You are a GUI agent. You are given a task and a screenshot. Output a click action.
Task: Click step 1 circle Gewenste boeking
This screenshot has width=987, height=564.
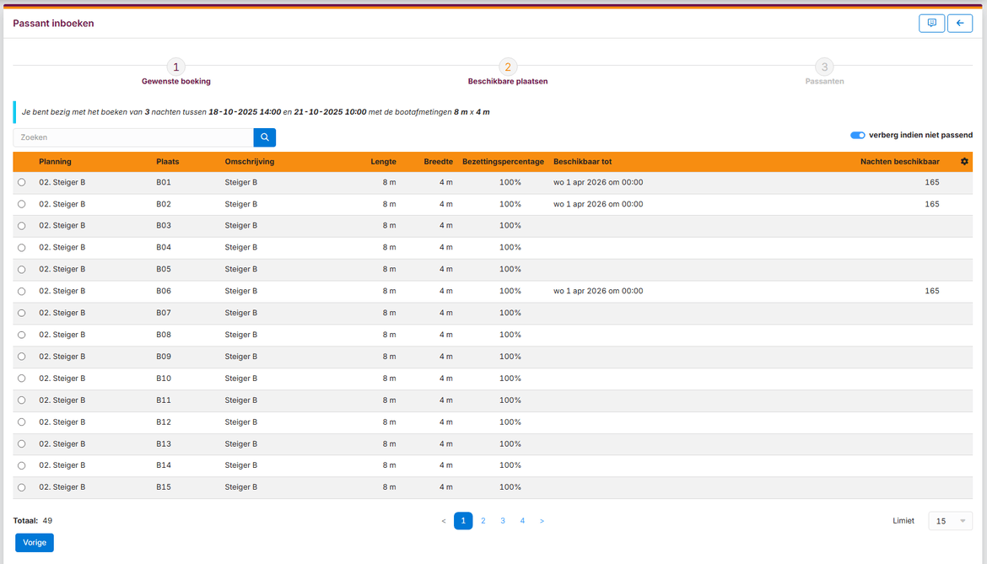(175, 67)
